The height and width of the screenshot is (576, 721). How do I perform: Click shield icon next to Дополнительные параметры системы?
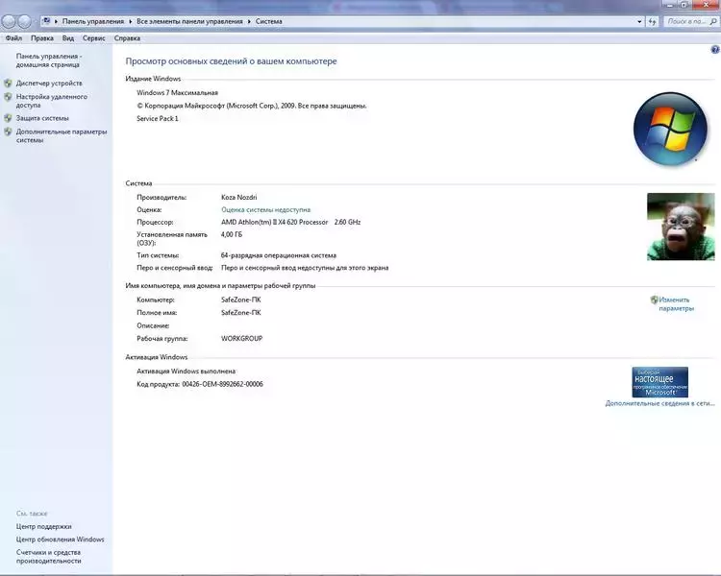[8, 132]
